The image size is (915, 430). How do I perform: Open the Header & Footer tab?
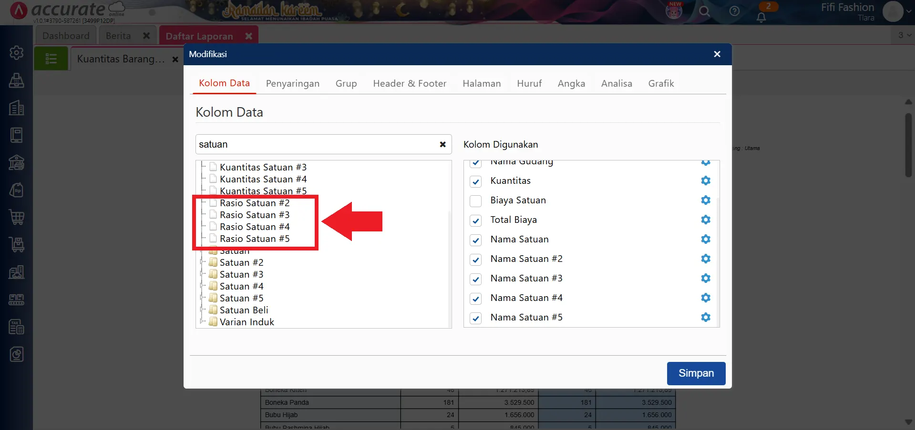point(409,84)
